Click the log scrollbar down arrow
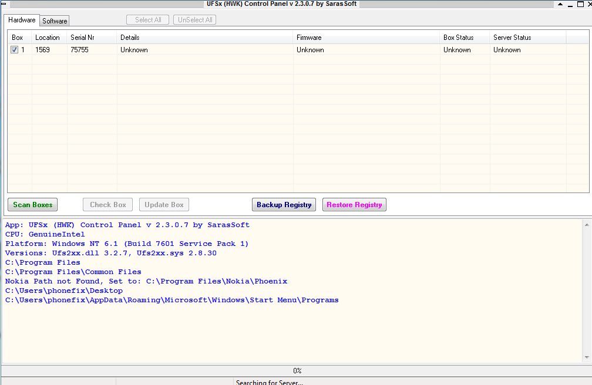This screenshot has width=592, height=385. pyautogui.click(x=587, y=357)
